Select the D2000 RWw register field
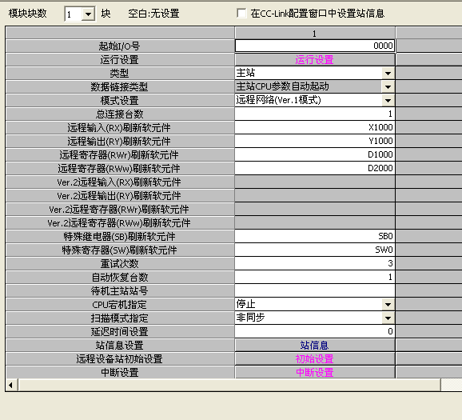462x420 pixels. 315,168
